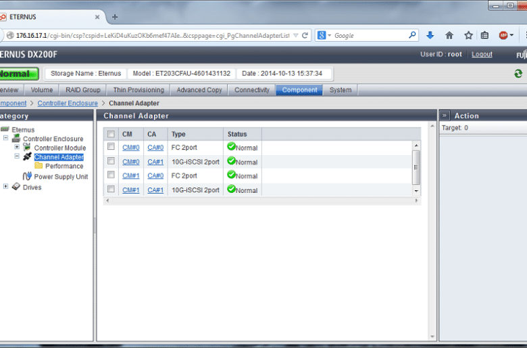Click the Controller Module icon in tree
This screenshot has width=527, height=348.
[27, 147]
